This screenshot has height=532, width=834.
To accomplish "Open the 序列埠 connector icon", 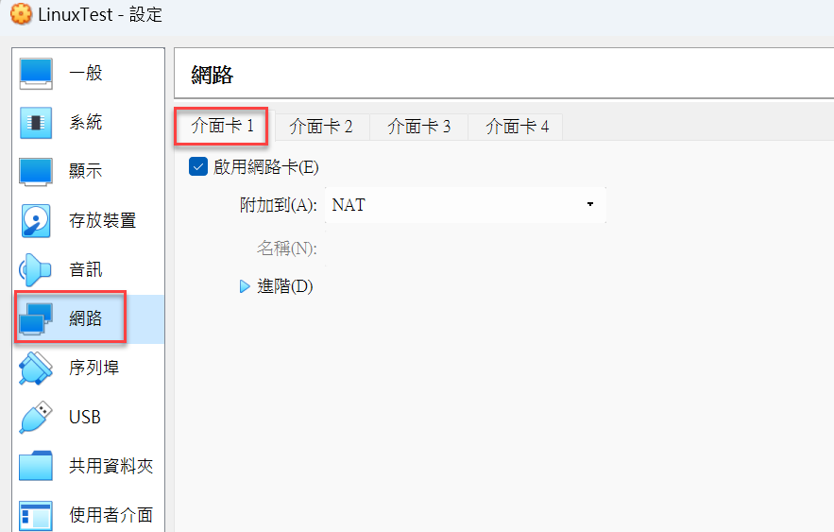I will pos(36,368).
